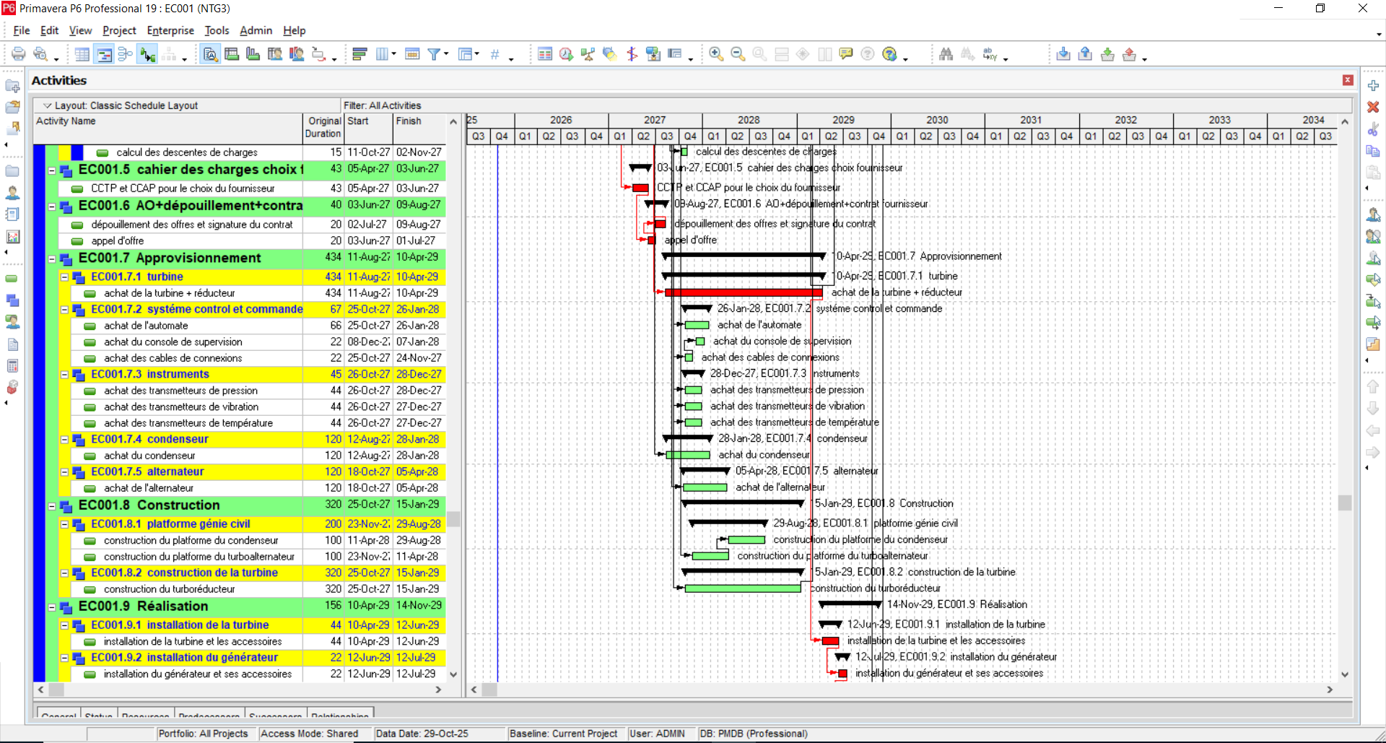Click the Copy icon in right sidebar
Screen dimensions: 1386x743
(1373, 151)
